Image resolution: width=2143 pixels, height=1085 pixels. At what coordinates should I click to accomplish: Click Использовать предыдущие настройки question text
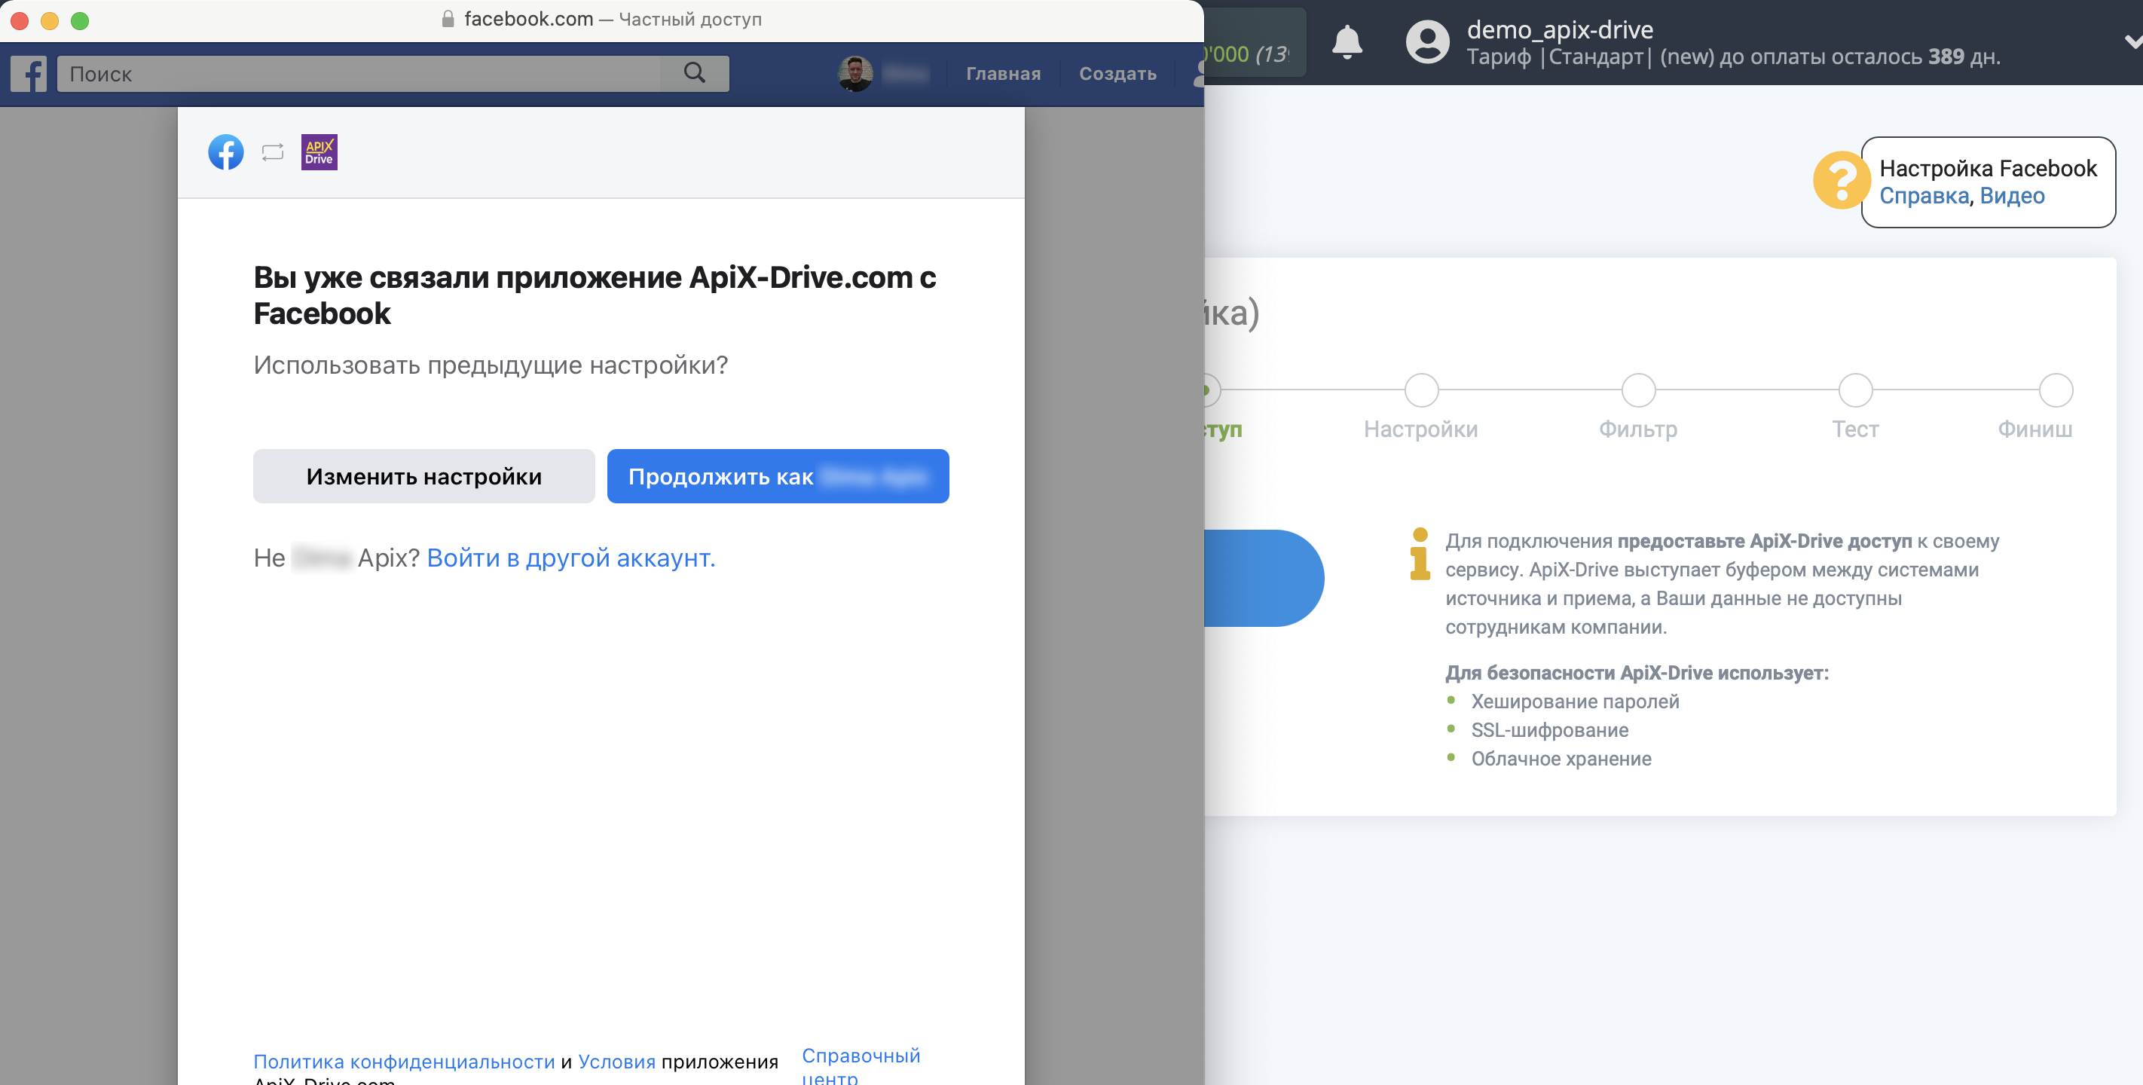coord(491,365)
